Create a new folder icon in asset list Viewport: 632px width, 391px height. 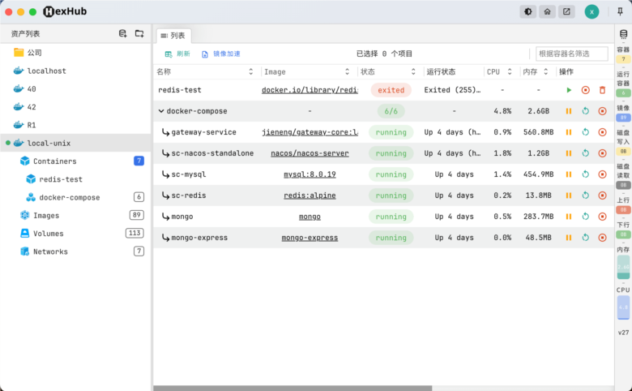(x=139, y=33)
